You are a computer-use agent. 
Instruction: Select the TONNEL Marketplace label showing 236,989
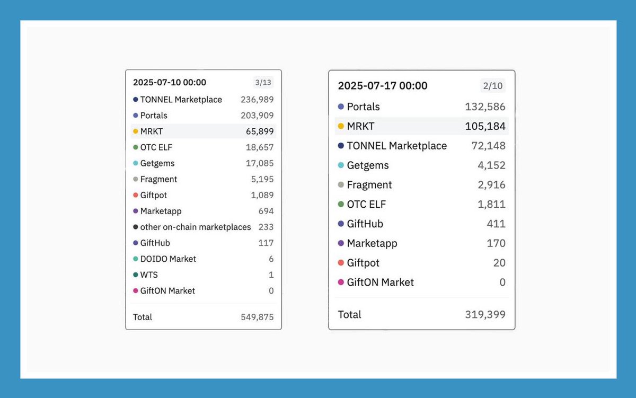(x=181, y=100)
